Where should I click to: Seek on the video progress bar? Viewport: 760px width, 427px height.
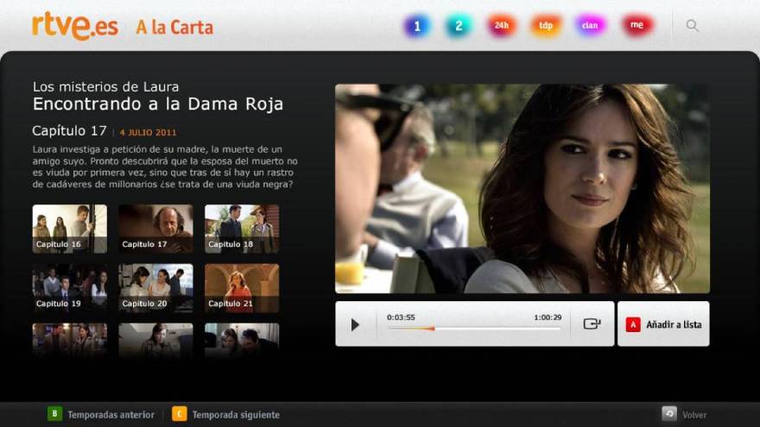(x=473, y=329)
